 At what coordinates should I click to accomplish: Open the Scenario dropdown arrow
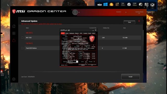coord(126,12)
